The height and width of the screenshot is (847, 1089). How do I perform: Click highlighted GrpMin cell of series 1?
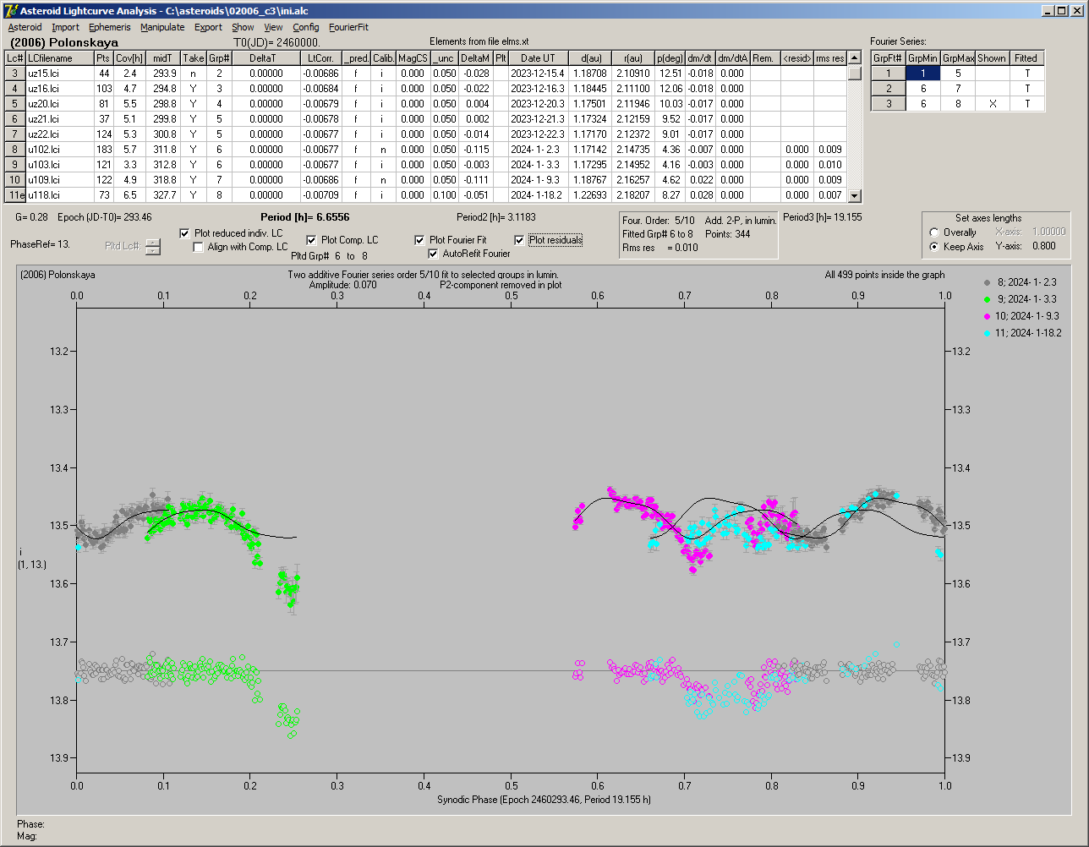click(x=923, y=74)
